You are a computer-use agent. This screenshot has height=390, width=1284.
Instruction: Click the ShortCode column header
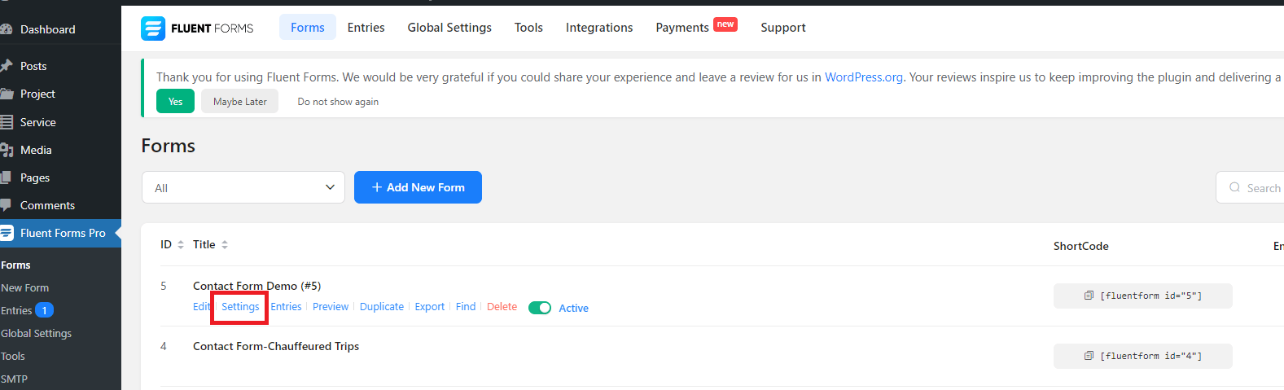pyautogui.click(x=1080, y=246)
